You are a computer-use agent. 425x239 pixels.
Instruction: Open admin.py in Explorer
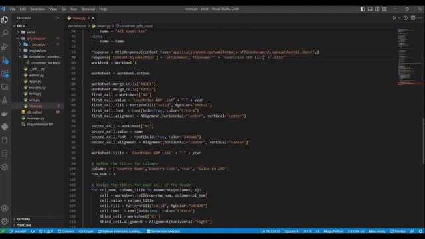[37, 75]
